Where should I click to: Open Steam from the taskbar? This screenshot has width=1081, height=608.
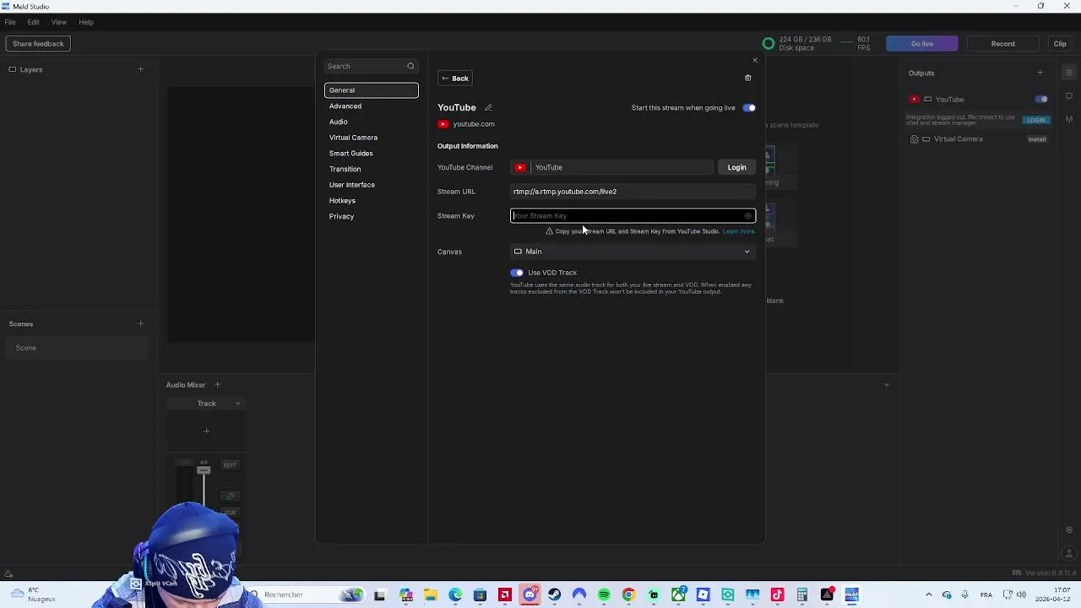[554, 594]
